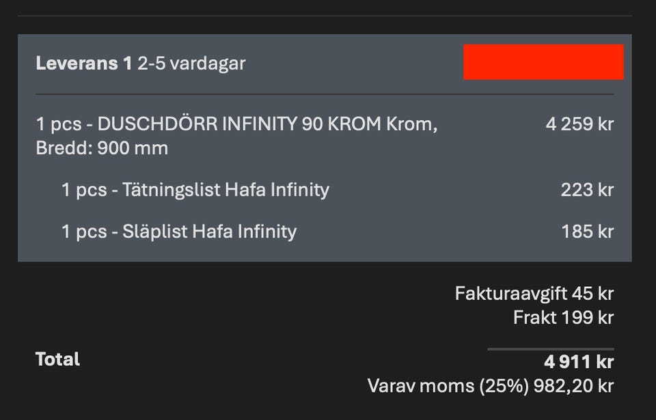Click the total amount 4 911 kr
Image resolution: width=656 pixels, height=420 pixels.
(x=578, y=362)
